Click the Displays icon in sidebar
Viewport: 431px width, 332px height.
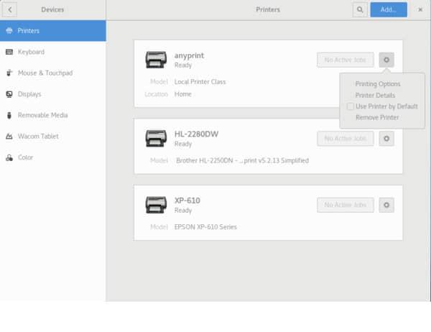[9, 94]
